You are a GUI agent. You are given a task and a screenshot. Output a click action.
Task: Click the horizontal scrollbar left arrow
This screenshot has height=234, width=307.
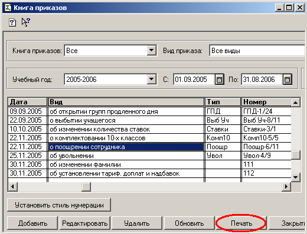tap(13, 186)
